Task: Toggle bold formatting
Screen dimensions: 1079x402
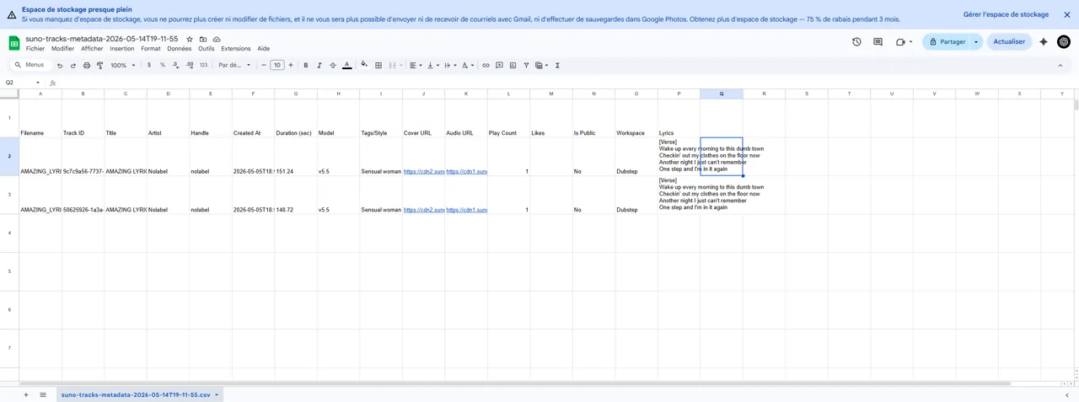Action: click(306, 65)
